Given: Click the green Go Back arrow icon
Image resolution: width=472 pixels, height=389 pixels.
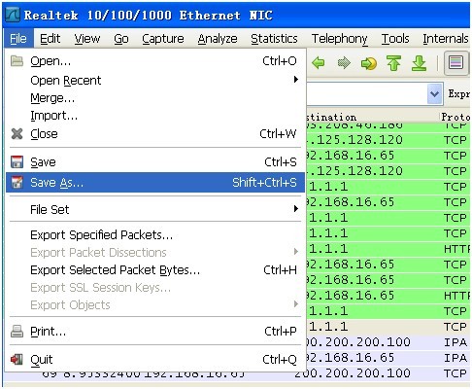Looking at the screenshot, I should [319, 62].
